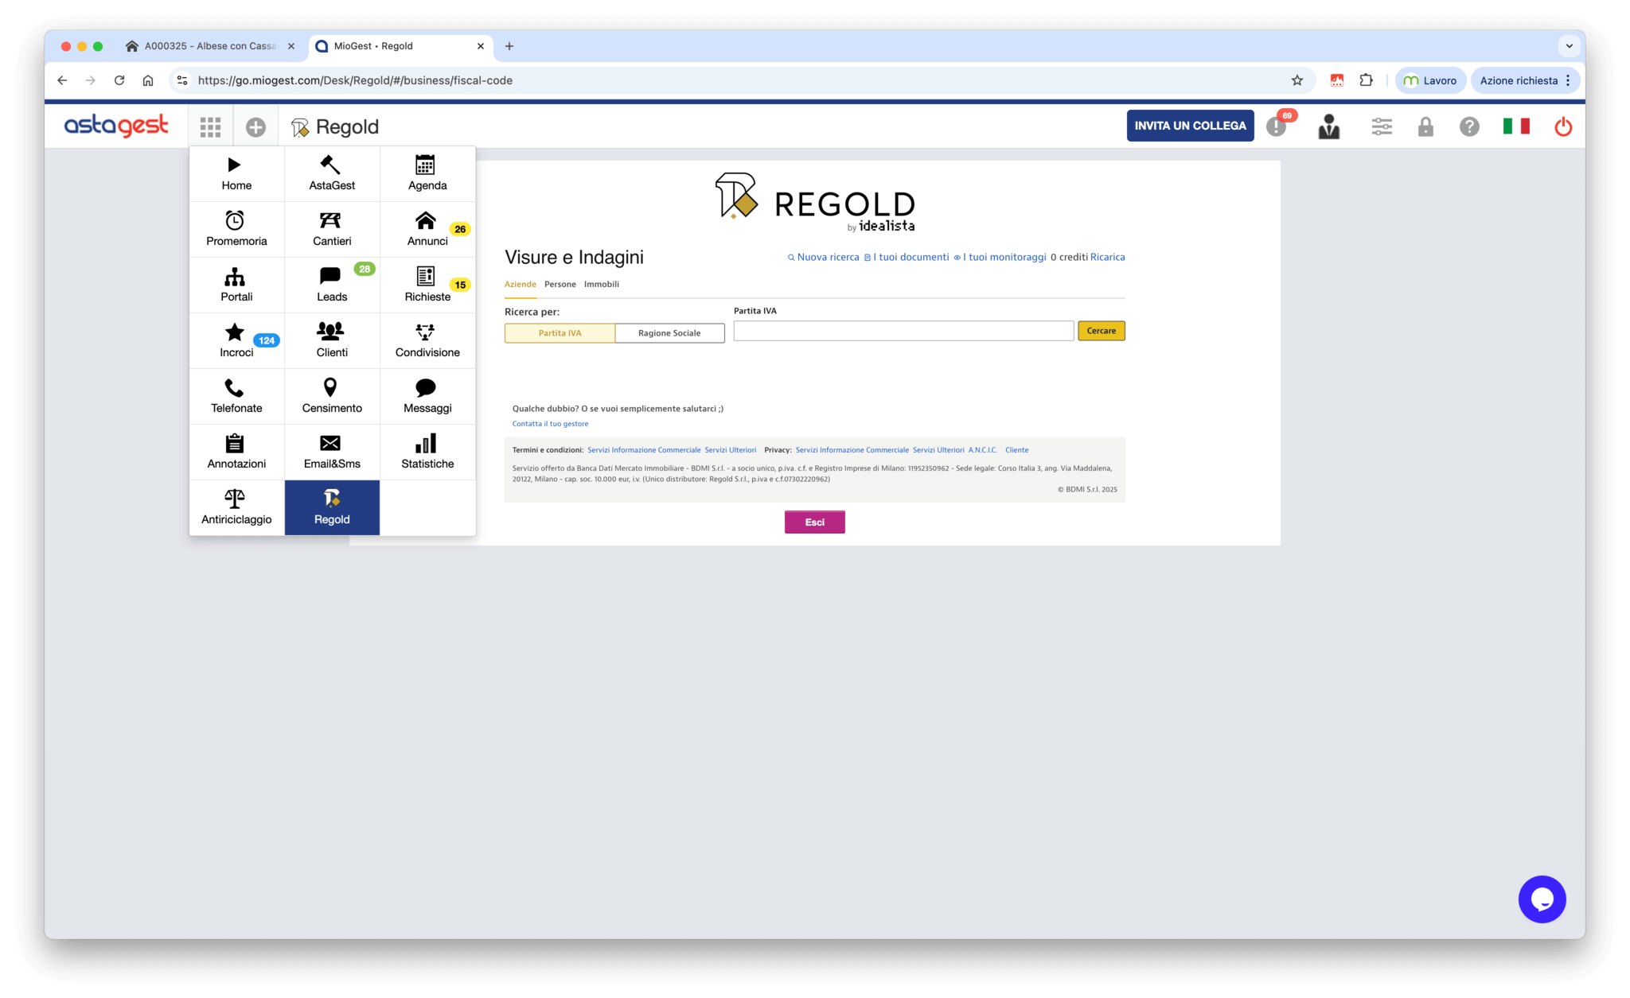Select Ragione Sociale search mode

pyautogui.click(x=669, y=333)
